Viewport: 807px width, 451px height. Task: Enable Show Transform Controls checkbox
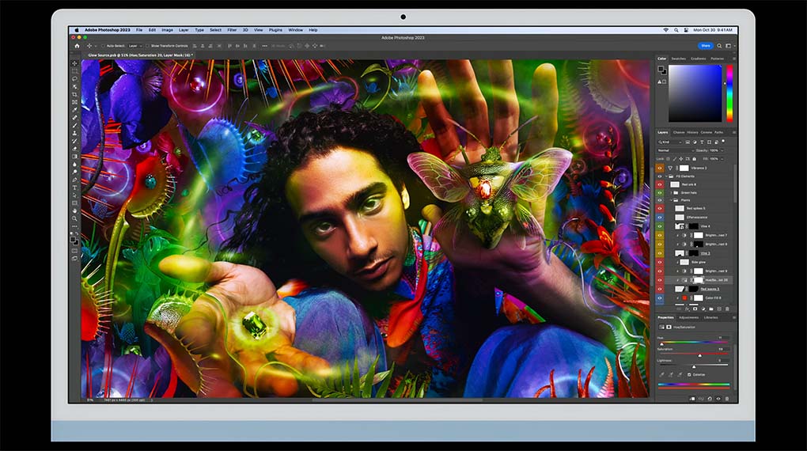[x=147, y=46]
